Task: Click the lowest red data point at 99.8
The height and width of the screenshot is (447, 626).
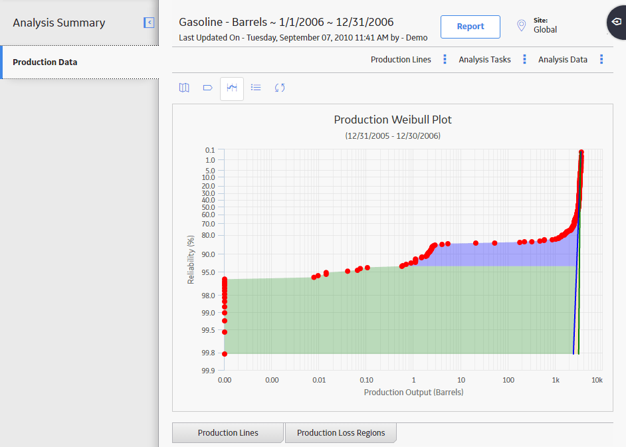Action: click(225, 354)
